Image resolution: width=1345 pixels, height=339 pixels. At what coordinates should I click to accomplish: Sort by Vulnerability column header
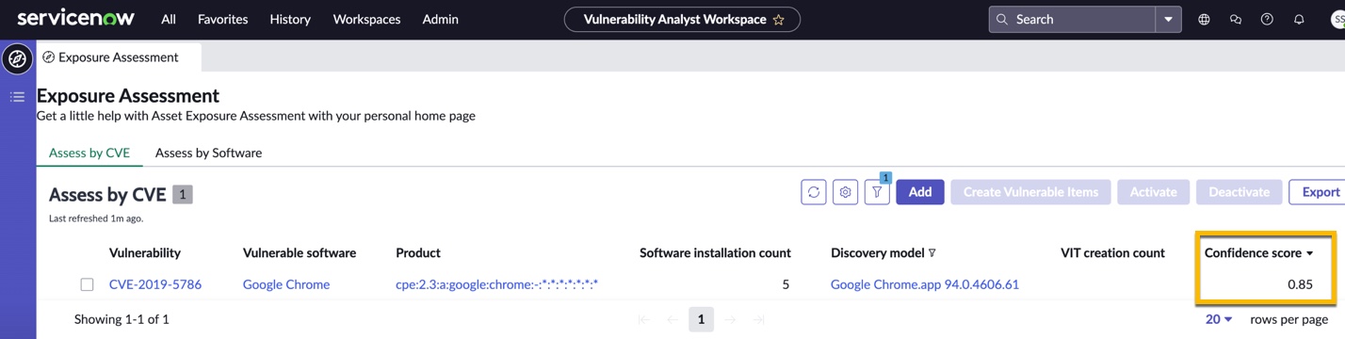tap(145, 252)
